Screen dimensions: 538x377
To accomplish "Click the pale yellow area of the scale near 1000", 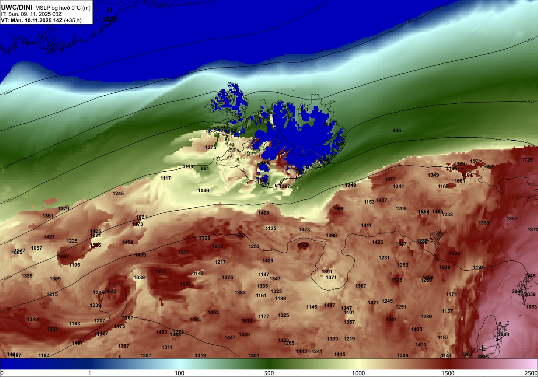I will pos(359,364).
